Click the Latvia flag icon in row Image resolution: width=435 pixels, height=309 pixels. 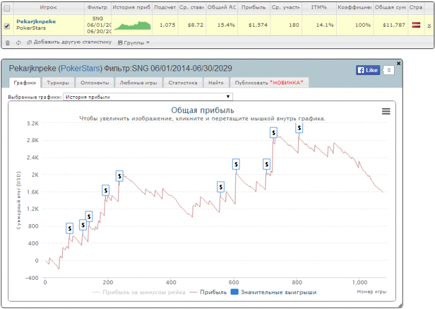(416, 25)
